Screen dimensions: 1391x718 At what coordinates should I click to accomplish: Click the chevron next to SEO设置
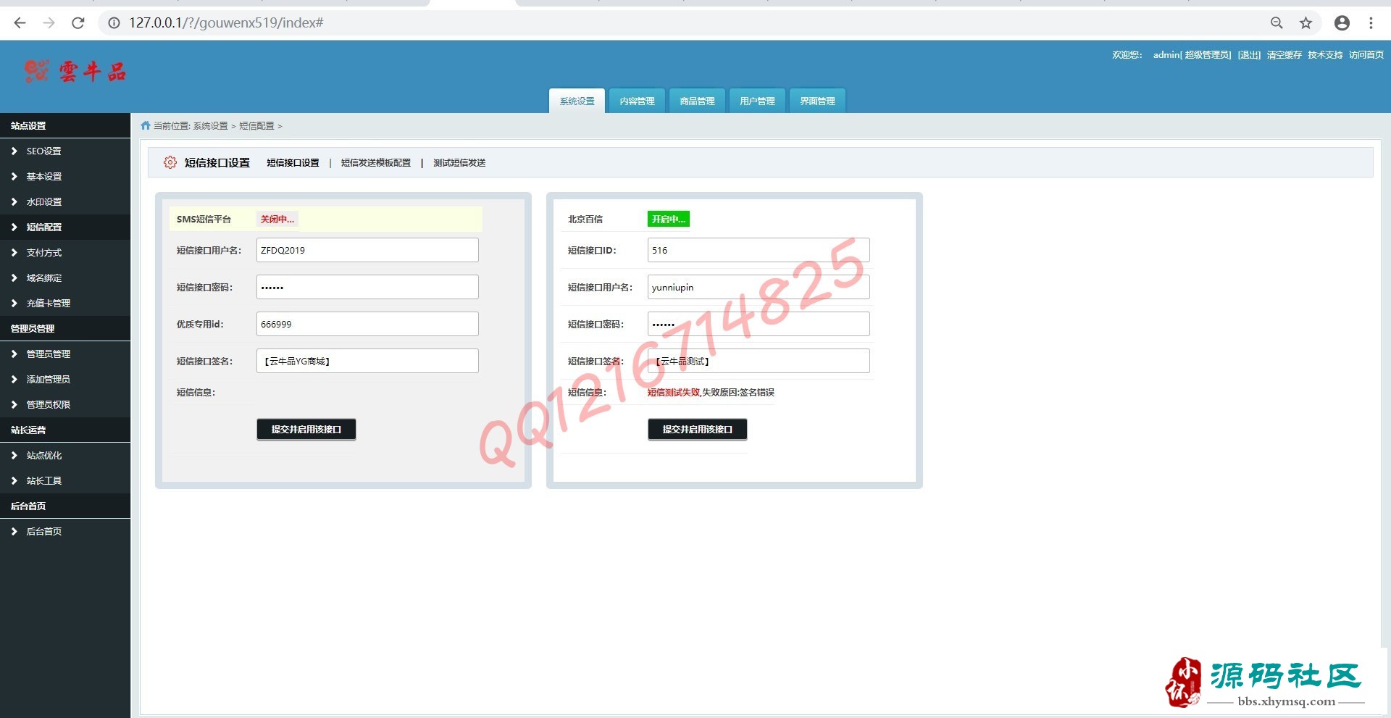(14, 151)
